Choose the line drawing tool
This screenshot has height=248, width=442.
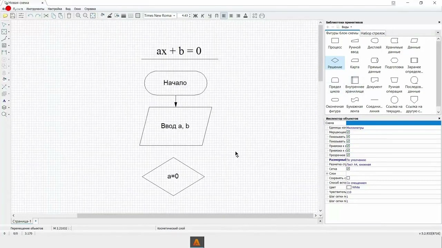tap(4, 39)
